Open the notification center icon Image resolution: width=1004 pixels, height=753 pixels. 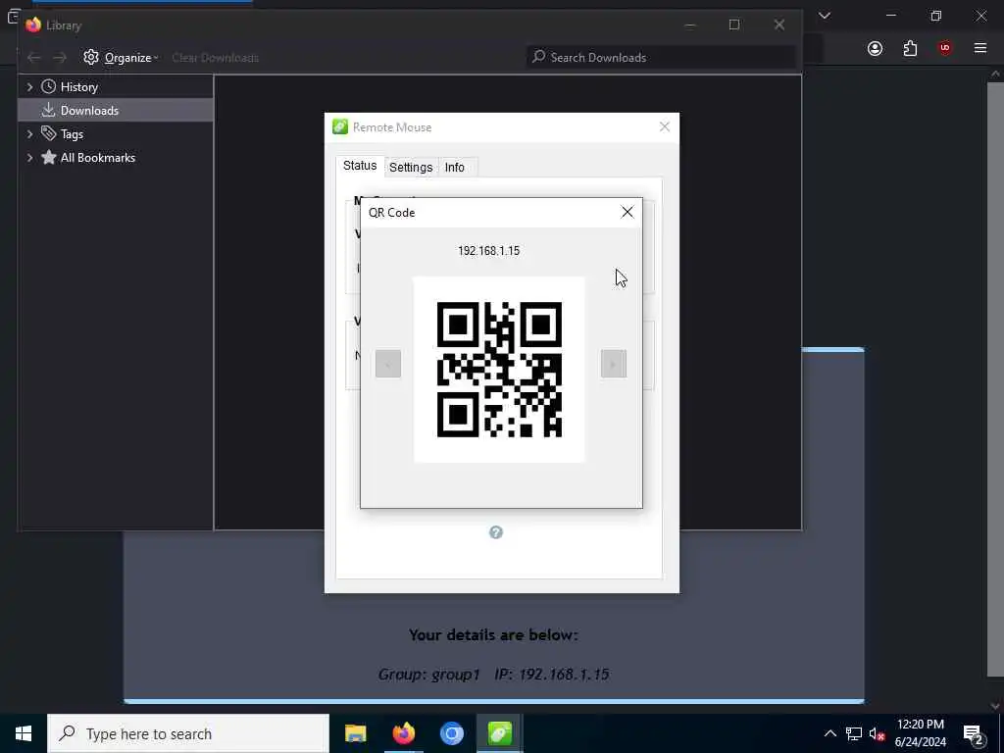point(973,733)
